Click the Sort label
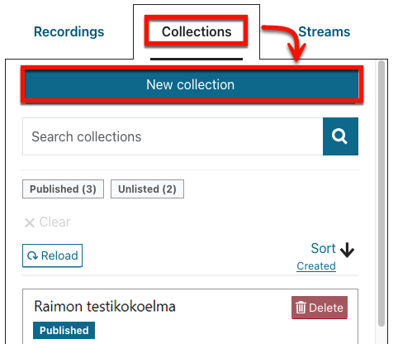 (324, 248)
